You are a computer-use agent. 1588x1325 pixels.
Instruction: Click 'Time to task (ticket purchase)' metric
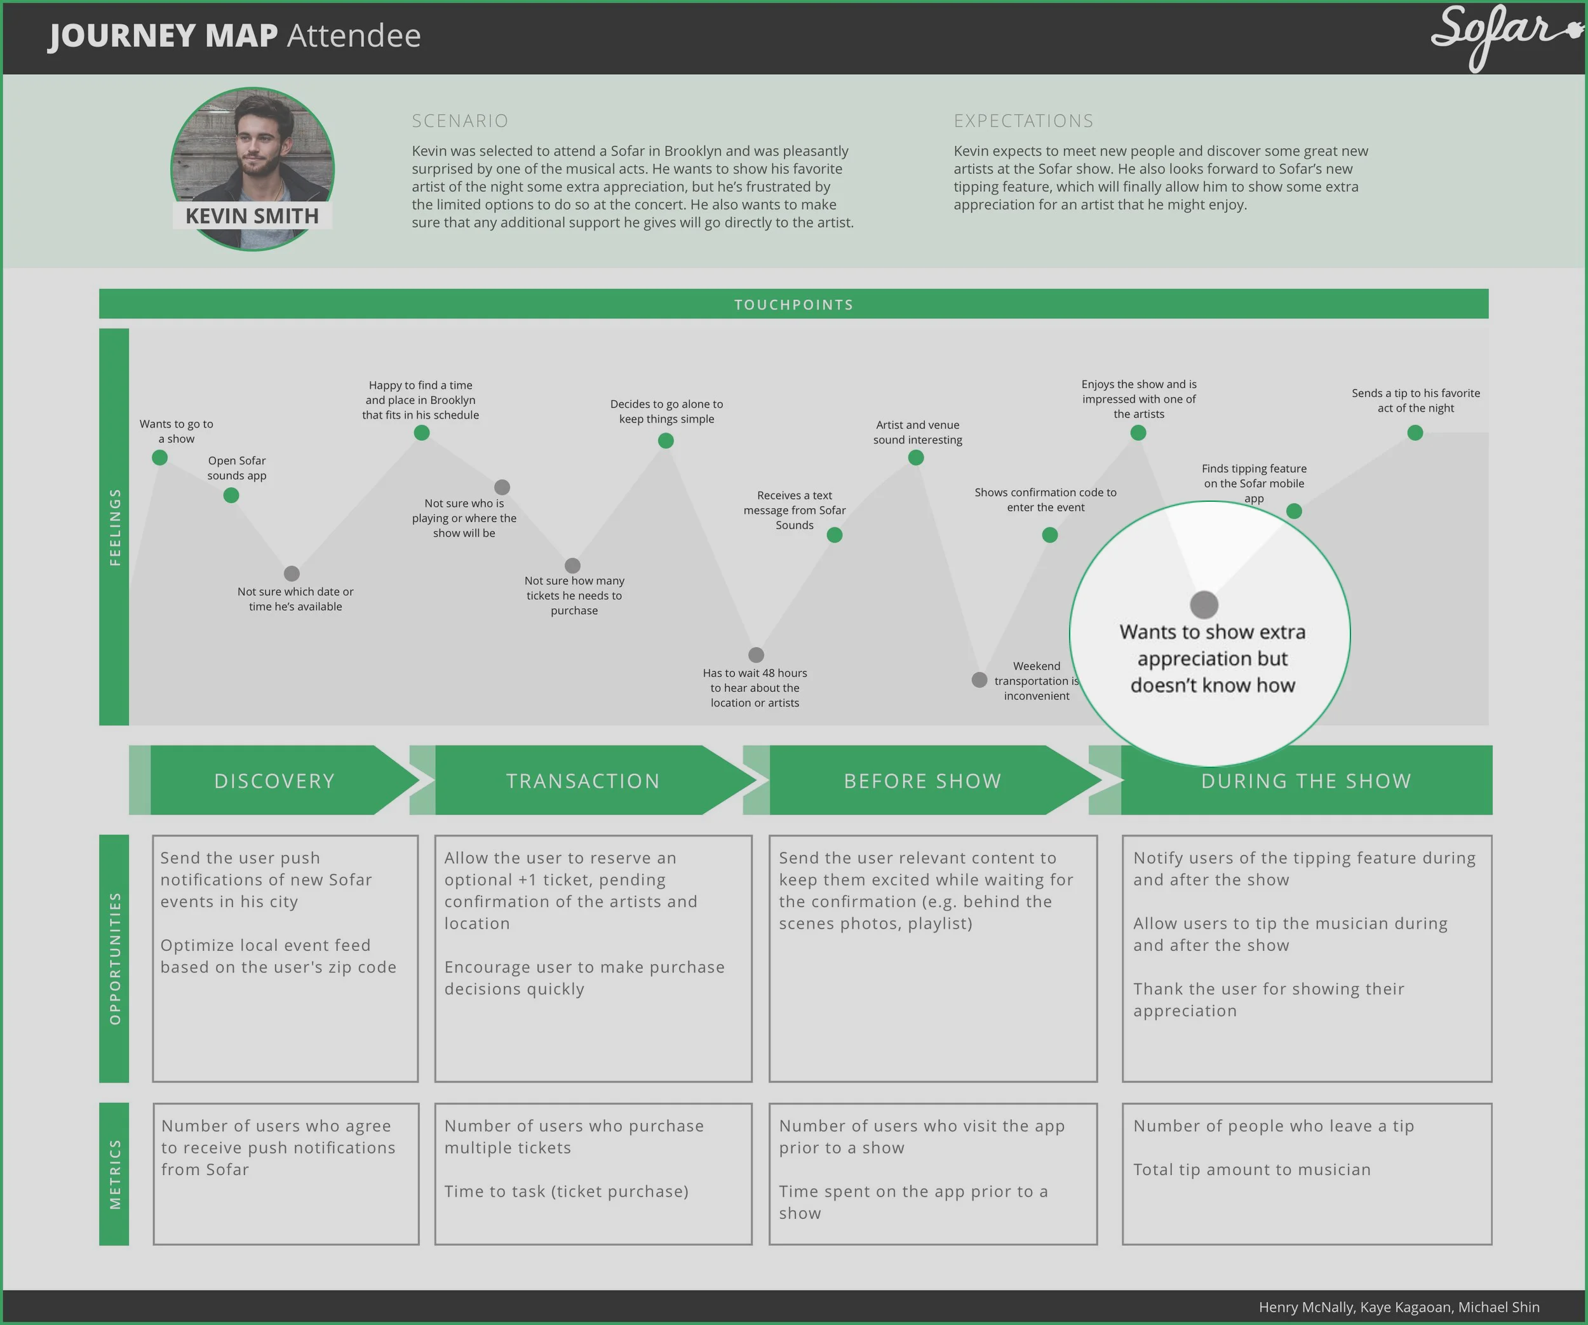[x=567, y=1192]
